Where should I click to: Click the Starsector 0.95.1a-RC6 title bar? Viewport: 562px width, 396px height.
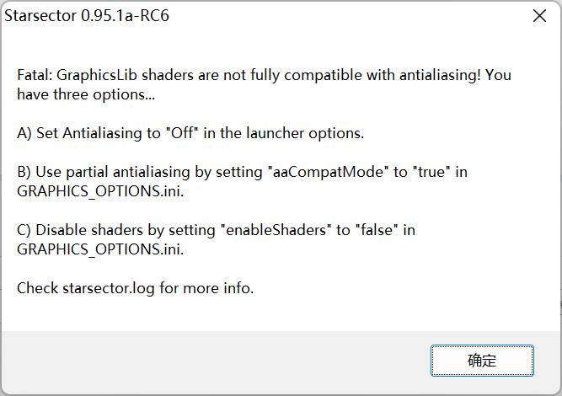(x=253, y=16)
